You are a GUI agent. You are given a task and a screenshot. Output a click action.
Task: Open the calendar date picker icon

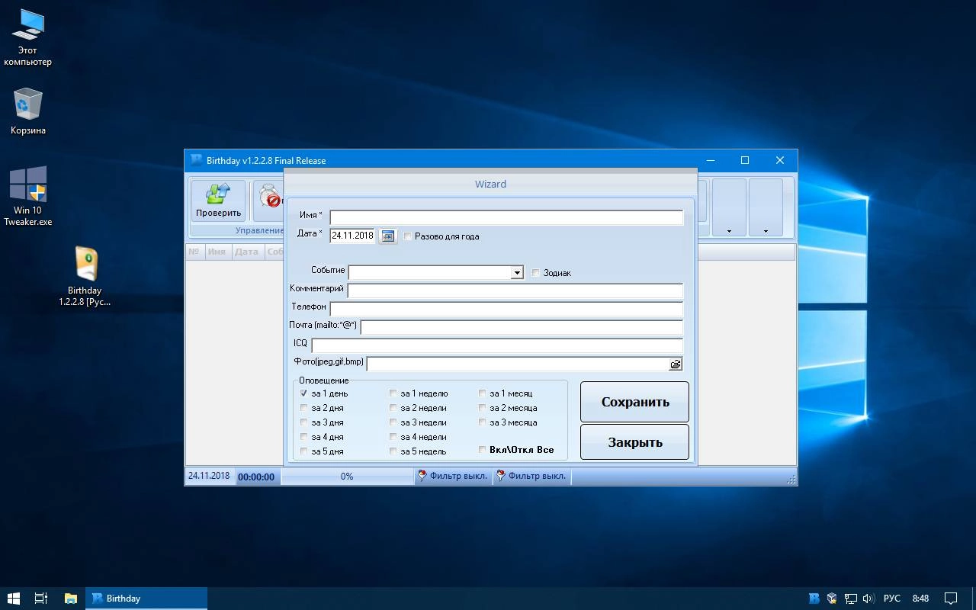pyautogui.click(x=387, y=236)
